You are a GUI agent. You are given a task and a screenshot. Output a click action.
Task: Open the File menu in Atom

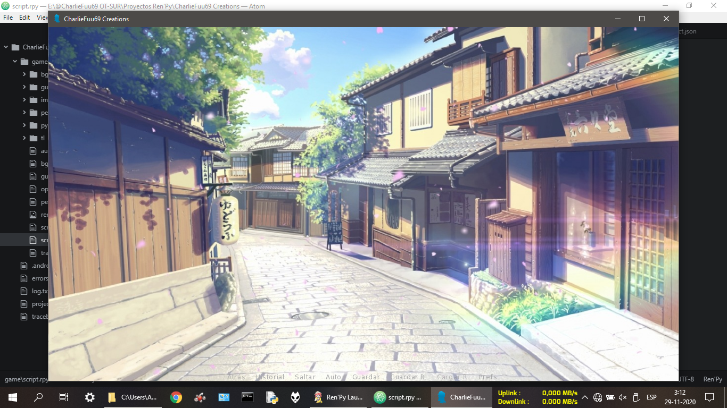(8, 18)
